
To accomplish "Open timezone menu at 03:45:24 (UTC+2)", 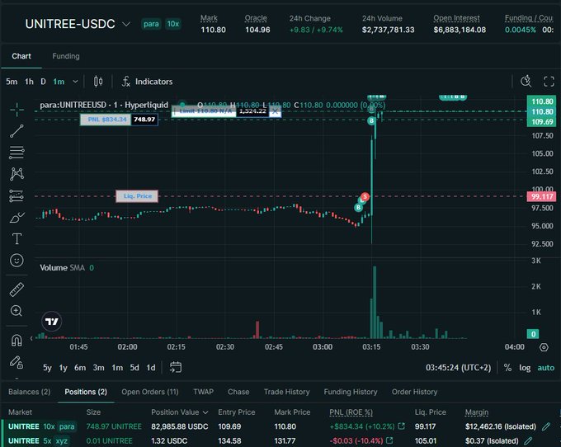I will coord(459,368).
